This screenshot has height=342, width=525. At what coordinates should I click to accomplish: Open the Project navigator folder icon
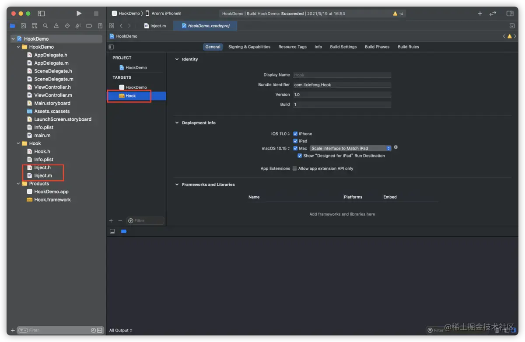point(13,26)
